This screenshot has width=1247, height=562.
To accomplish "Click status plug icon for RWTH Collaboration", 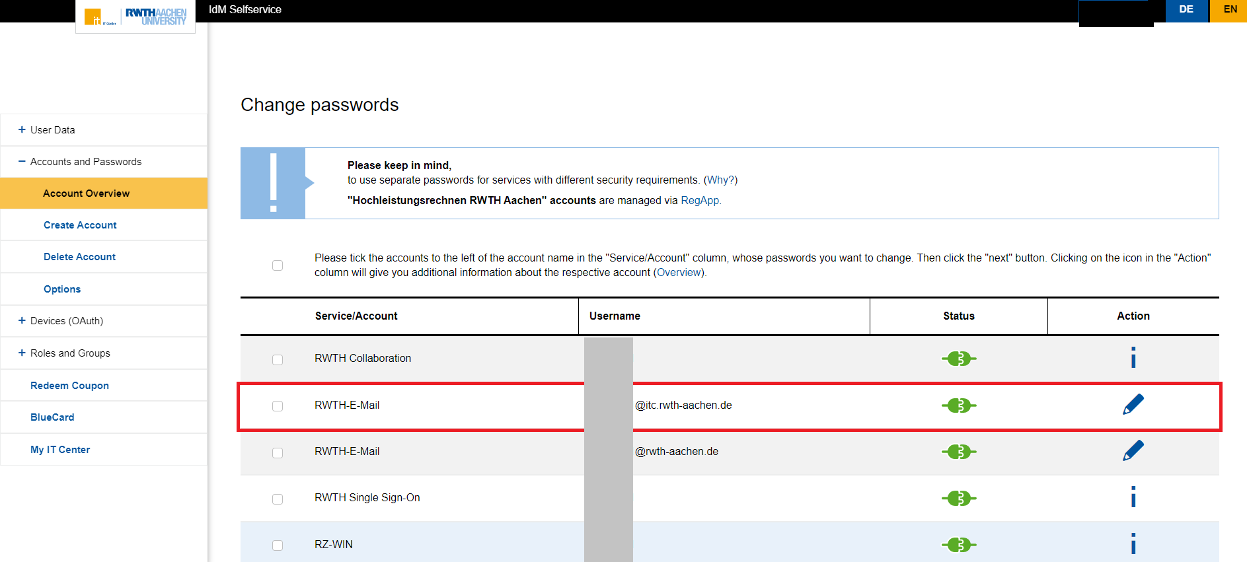I will (x=959, y=359).
